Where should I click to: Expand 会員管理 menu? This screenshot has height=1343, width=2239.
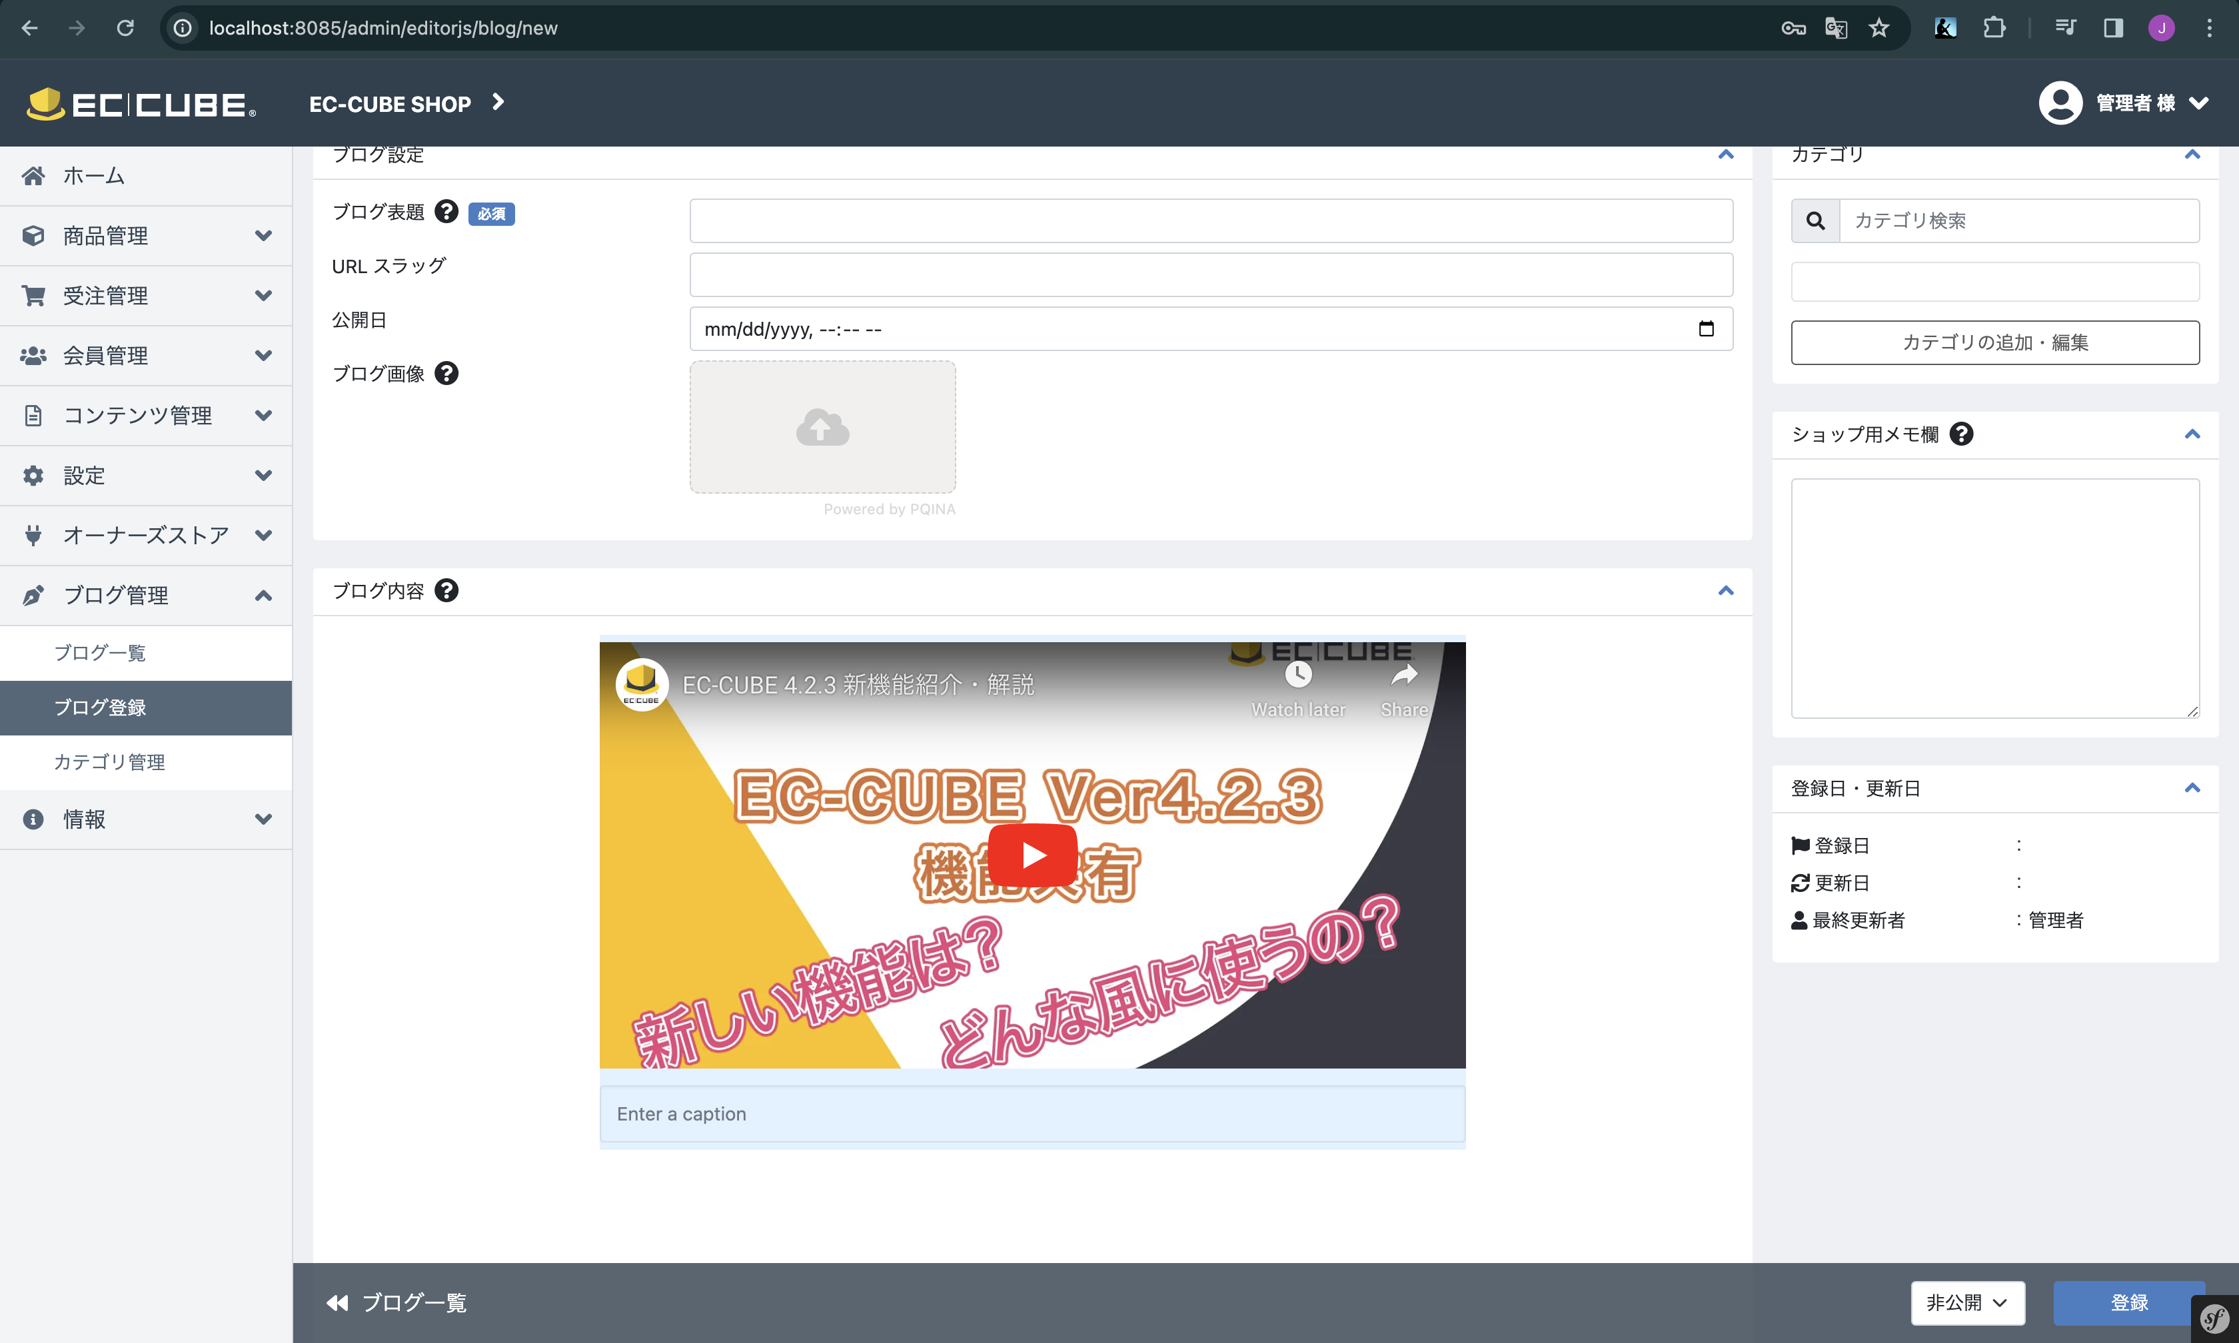pos(146,356)
